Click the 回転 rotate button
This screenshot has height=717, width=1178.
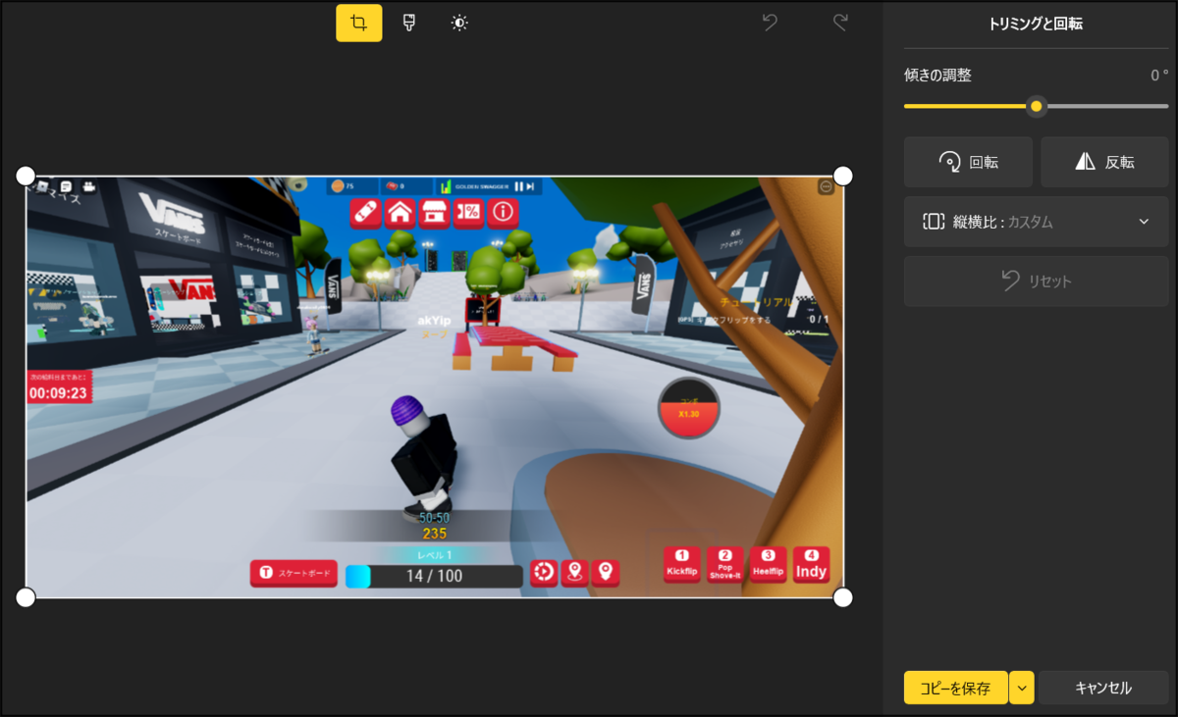point(968,162)
